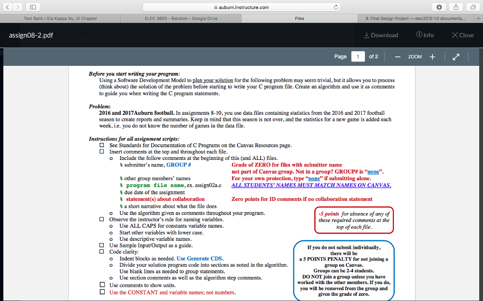The image size is (483, 301).
Task: Click the 'of 2' page count label
Action: click(x=374, y=56)
